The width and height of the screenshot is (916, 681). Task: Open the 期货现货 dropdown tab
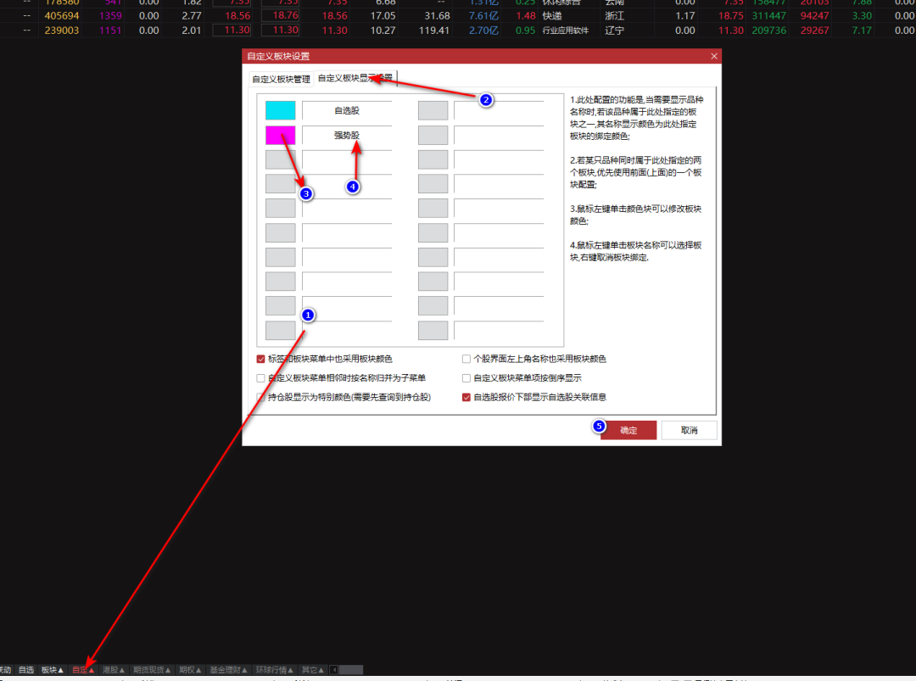pyautogui.click(x=153, y=670)
